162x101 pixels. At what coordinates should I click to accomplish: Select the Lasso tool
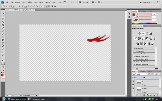tap(3, 19)
